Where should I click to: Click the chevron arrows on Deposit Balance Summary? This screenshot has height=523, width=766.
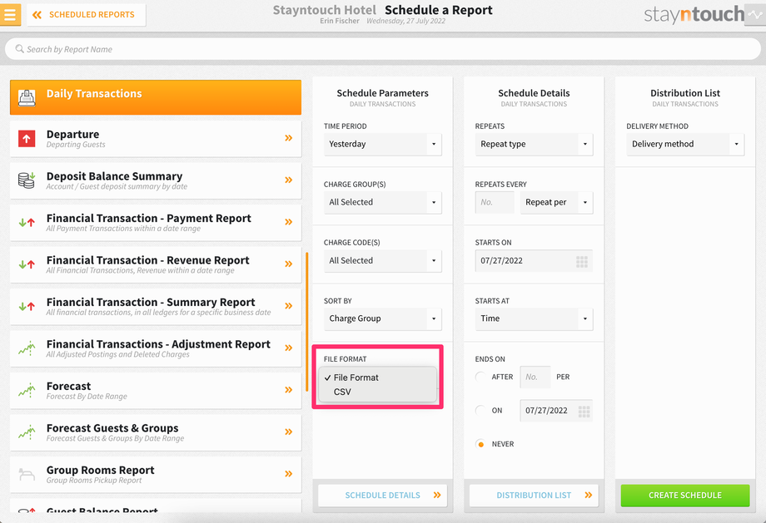(x=289, y=180)
